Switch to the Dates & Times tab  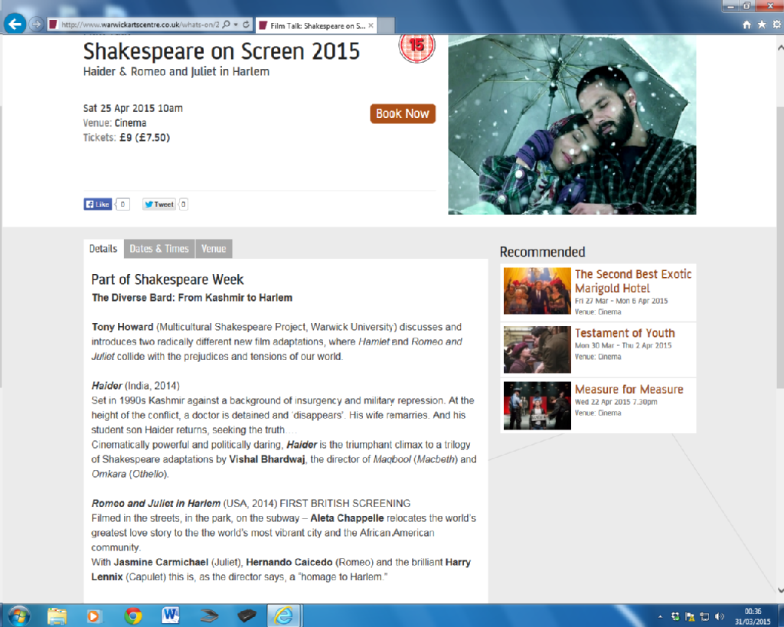pyautogui.click(x=159, y=249)
